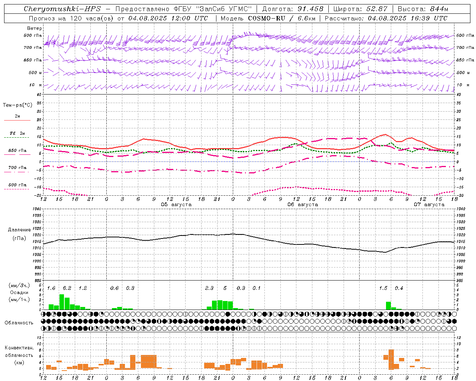Click the precipitation total 6.2
476x381 pixels.
point(67,288)
